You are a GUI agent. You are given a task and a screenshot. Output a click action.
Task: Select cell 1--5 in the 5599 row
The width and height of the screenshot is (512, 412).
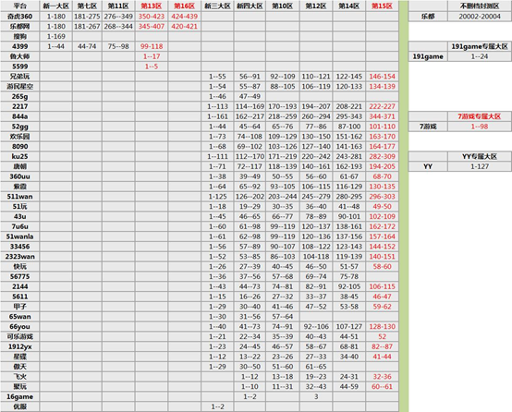(x=152, y=67)
